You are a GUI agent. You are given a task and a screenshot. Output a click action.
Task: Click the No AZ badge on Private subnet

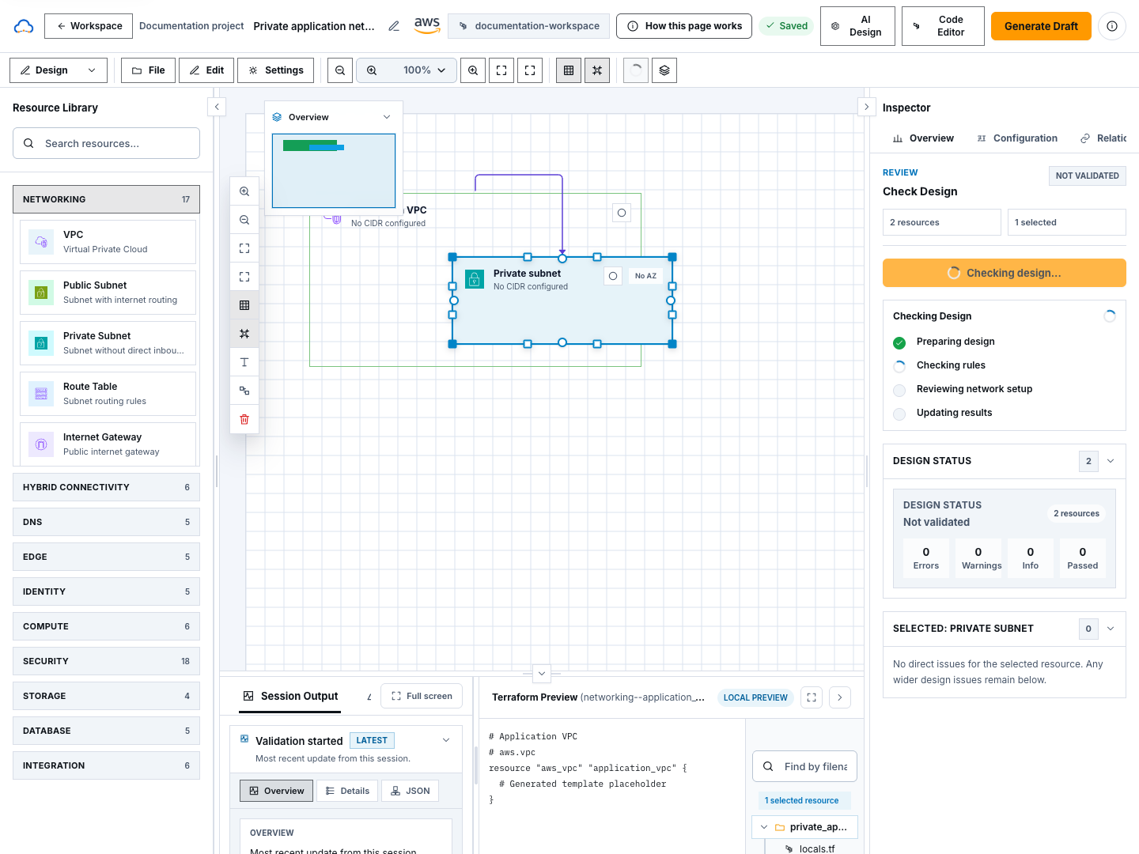coord(645,276)
